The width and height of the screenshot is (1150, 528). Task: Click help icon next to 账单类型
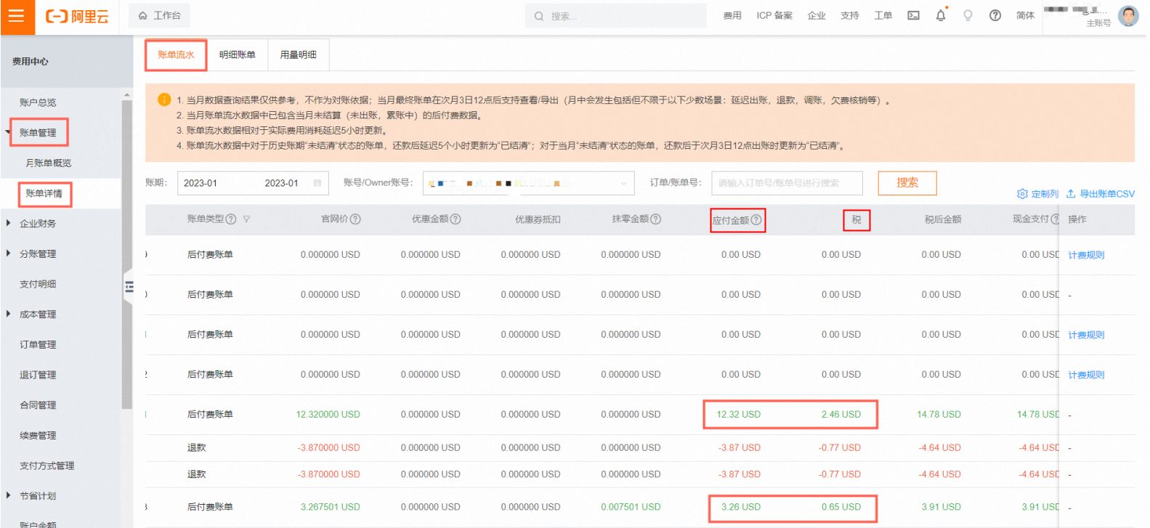231,219
